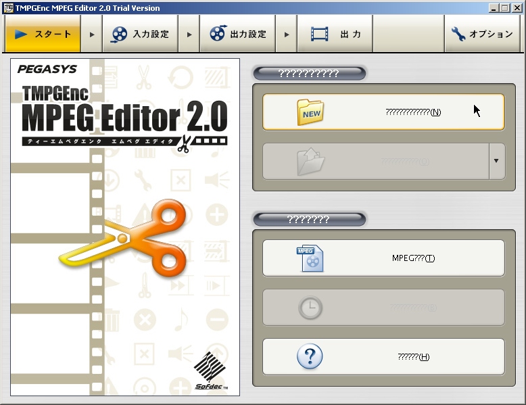This screenshot has height=405, width=526.
Task: Click the wrench icon for options
Action: 458,34
